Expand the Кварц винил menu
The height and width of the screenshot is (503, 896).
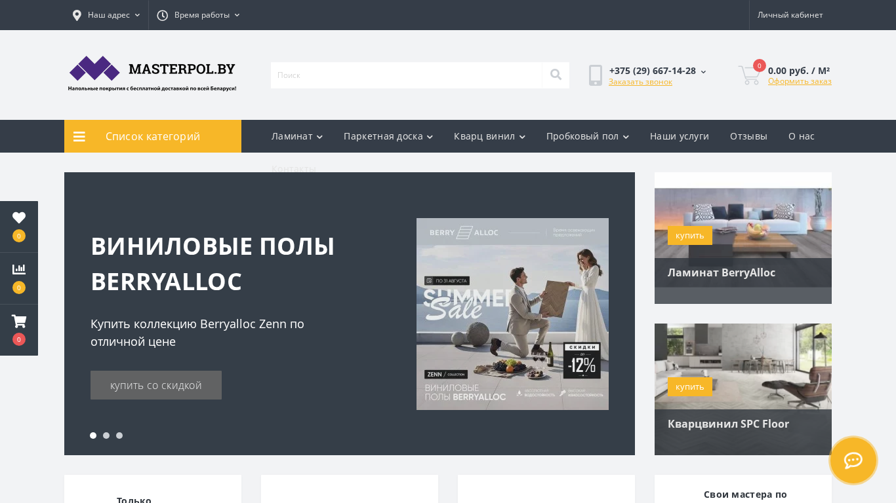coord(489,136)
